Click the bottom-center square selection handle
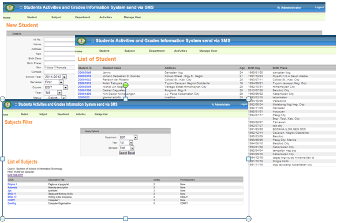 click(126, 219)
